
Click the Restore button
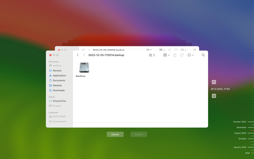139,135
